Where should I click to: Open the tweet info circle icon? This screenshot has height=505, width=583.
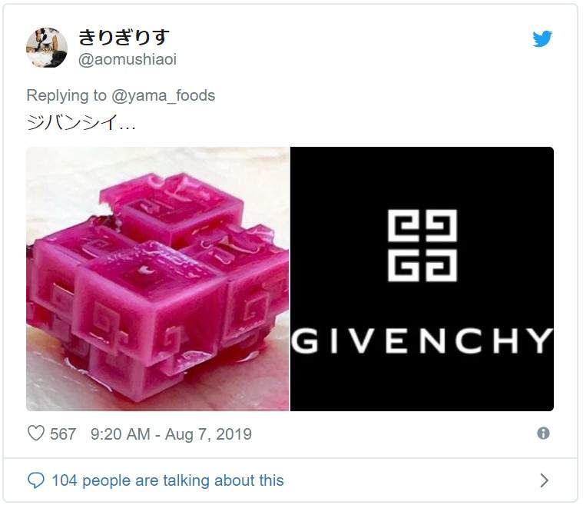coord(543,434)
